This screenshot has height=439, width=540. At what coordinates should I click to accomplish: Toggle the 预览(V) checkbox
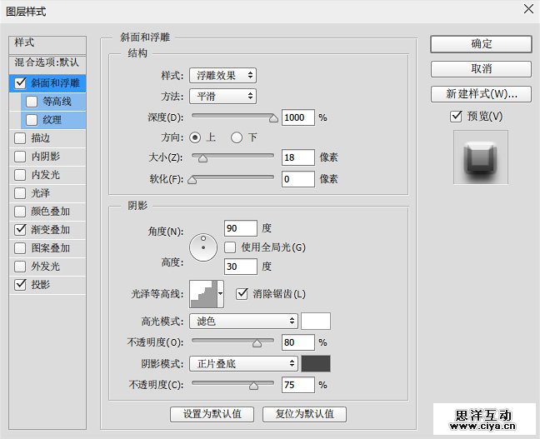[x=456, y=116]
